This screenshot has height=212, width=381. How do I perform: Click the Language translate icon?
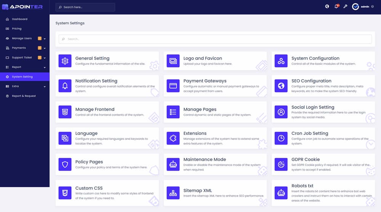pyautogui.click(x=65, y=138)
